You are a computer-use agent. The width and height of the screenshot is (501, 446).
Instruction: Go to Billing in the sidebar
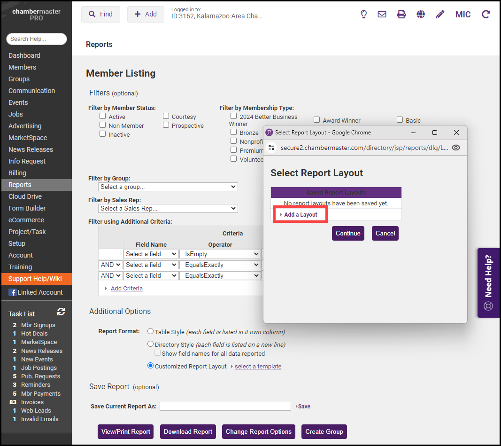pos(17,173)
